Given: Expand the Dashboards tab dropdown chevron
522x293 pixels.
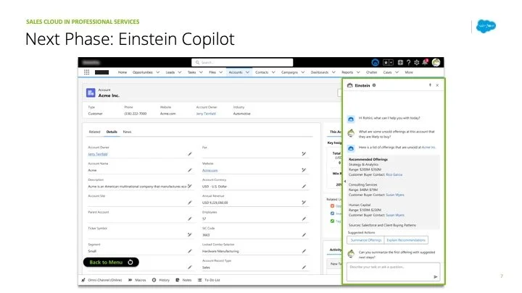Looking at the screenshot, I should click(333, 72).
